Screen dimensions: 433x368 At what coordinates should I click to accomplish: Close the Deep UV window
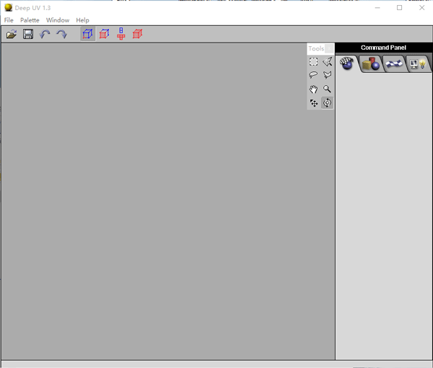(421, 8)
